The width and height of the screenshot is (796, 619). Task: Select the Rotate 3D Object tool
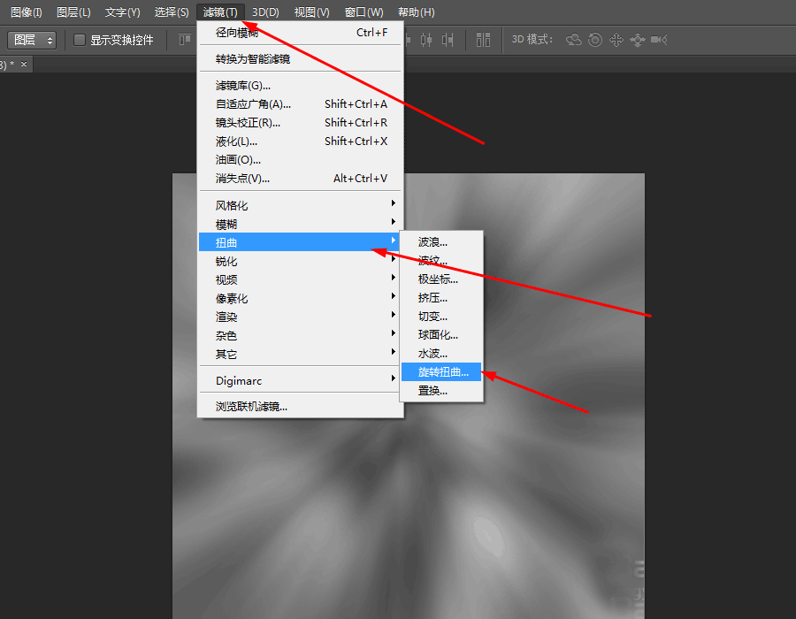click(574, 40)
